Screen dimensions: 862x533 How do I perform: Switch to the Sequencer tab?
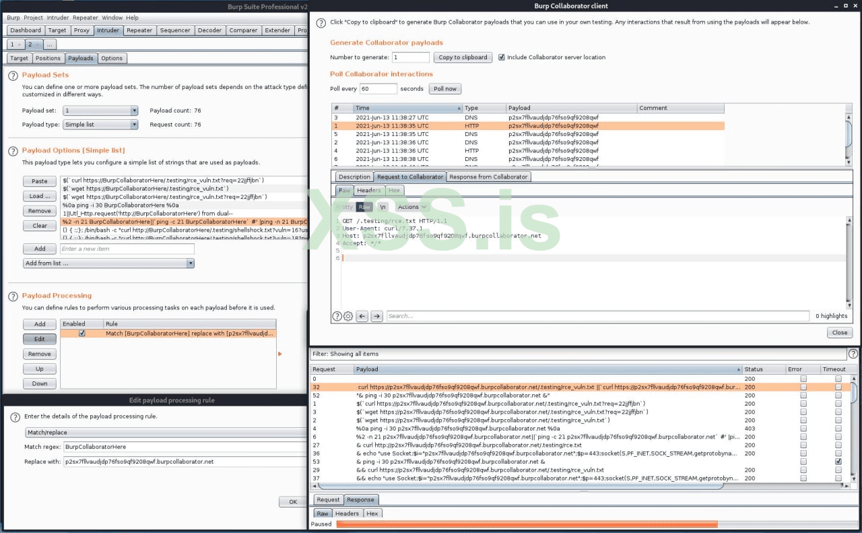click(x=175, y=30)
